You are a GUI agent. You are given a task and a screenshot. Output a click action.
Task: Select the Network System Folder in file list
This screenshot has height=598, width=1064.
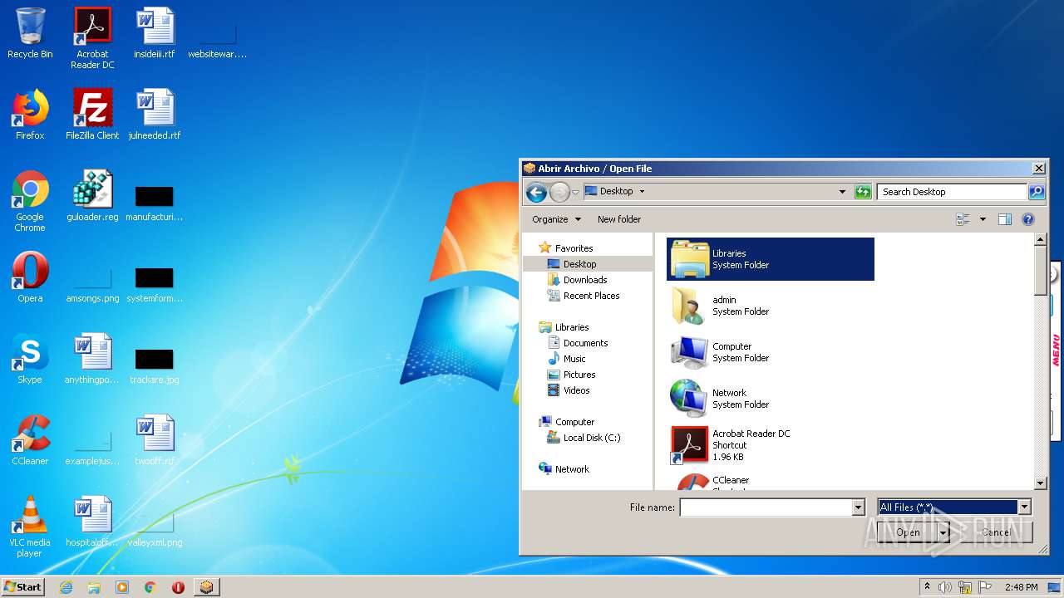click(771, 399)
